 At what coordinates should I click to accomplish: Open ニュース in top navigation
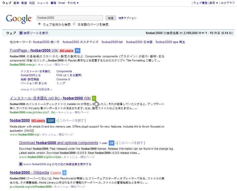point(43,3)
